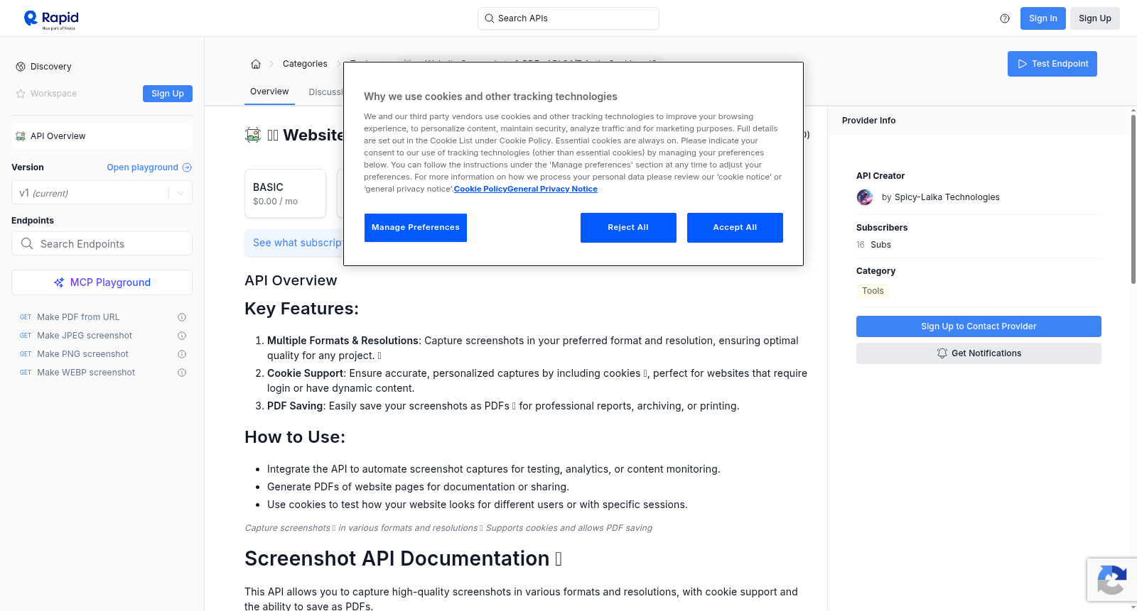Expand the v1 (current) version dropdown
The image size is (1137, 611).
102,193
